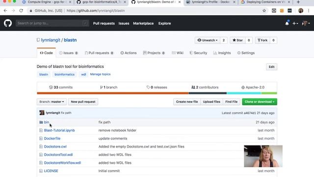314x177 pixels.
Task: Click the Chrome profile avatar
Action: point(301,11)
